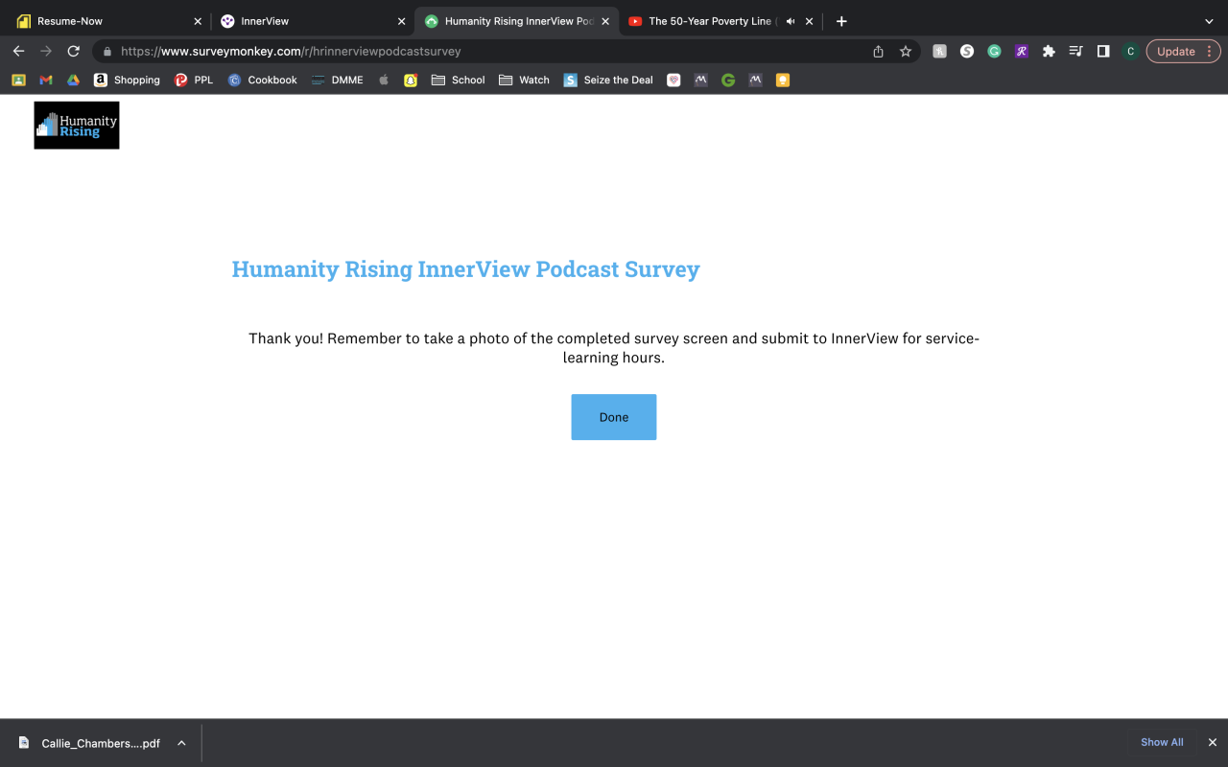Open the media controls icon

pyautogui.click(x=1075, y=52)
